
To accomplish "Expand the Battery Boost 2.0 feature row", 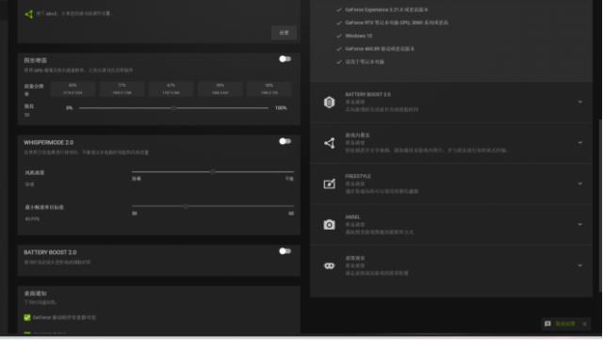I will pos(580,102).
